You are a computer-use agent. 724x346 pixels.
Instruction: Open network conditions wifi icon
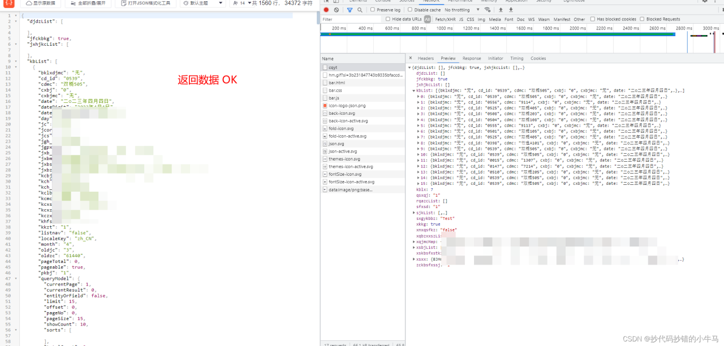[x=488, y=10]
